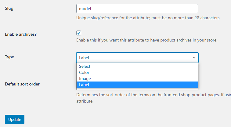Screen dimensions: 231x127
Task: Click the "Unique slug/reference" help text
Action: [x=148, y=18]
